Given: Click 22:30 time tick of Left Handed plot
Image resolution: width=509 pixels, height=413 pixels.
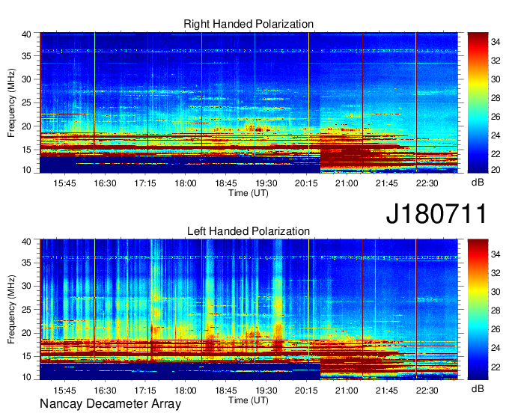Looking at the screenshot, I should click(427, 390).
